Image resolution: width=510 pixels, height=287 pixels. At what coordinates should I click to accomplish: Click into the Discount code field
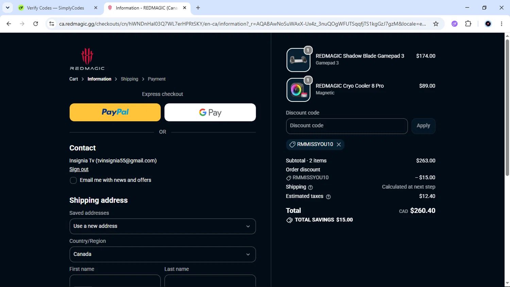[x=347, y=126]
